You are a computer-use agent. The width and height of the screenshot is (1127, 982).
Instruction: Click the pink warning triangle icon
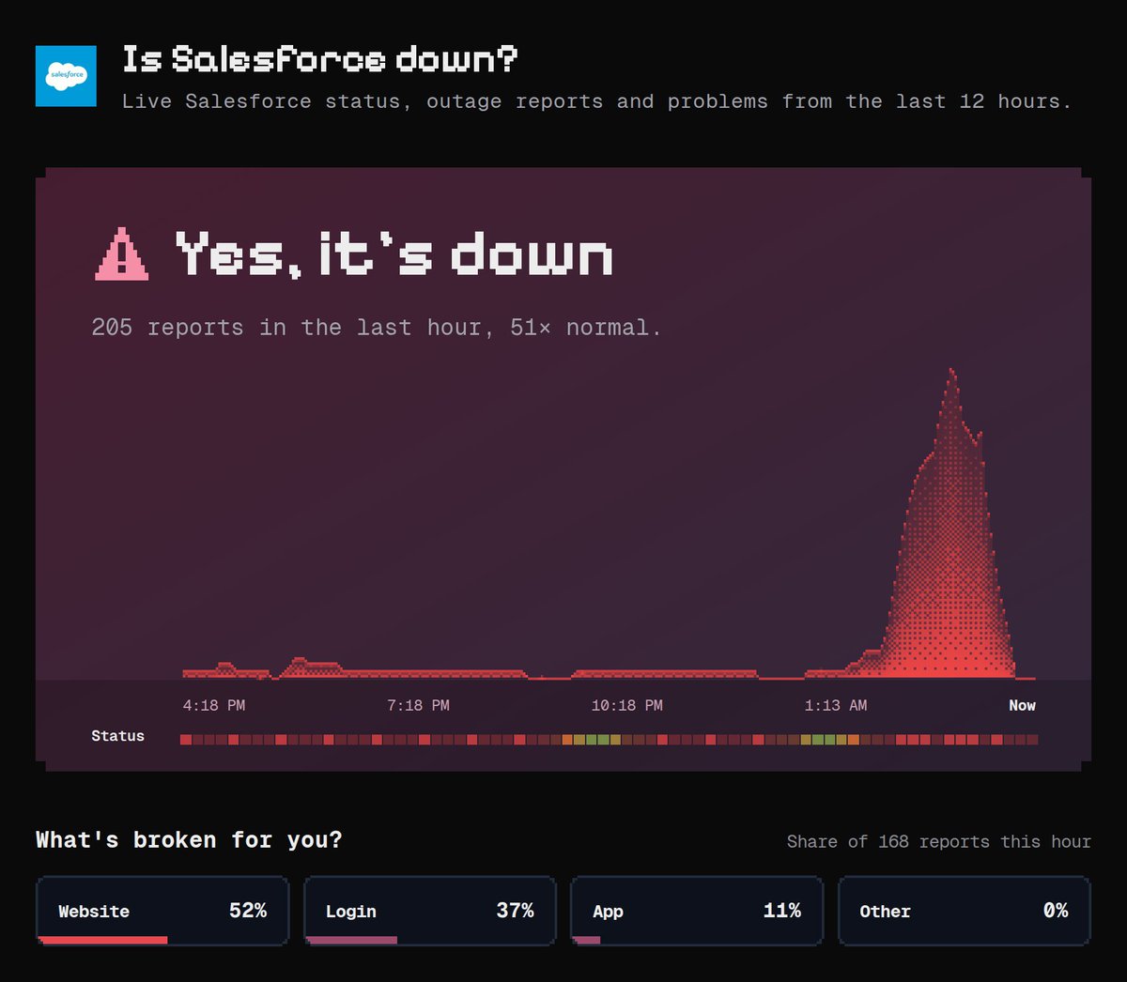coord(122,254)
